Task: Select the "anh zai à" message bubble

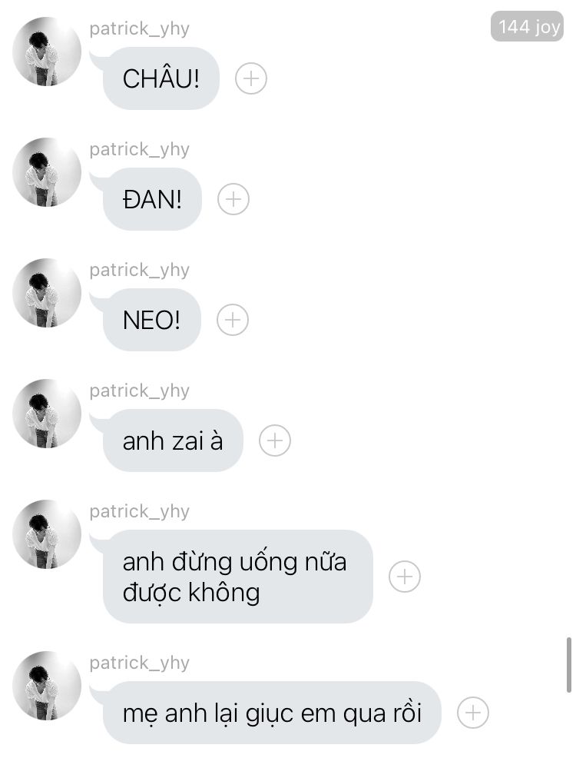Action: (x=173, y=441)
